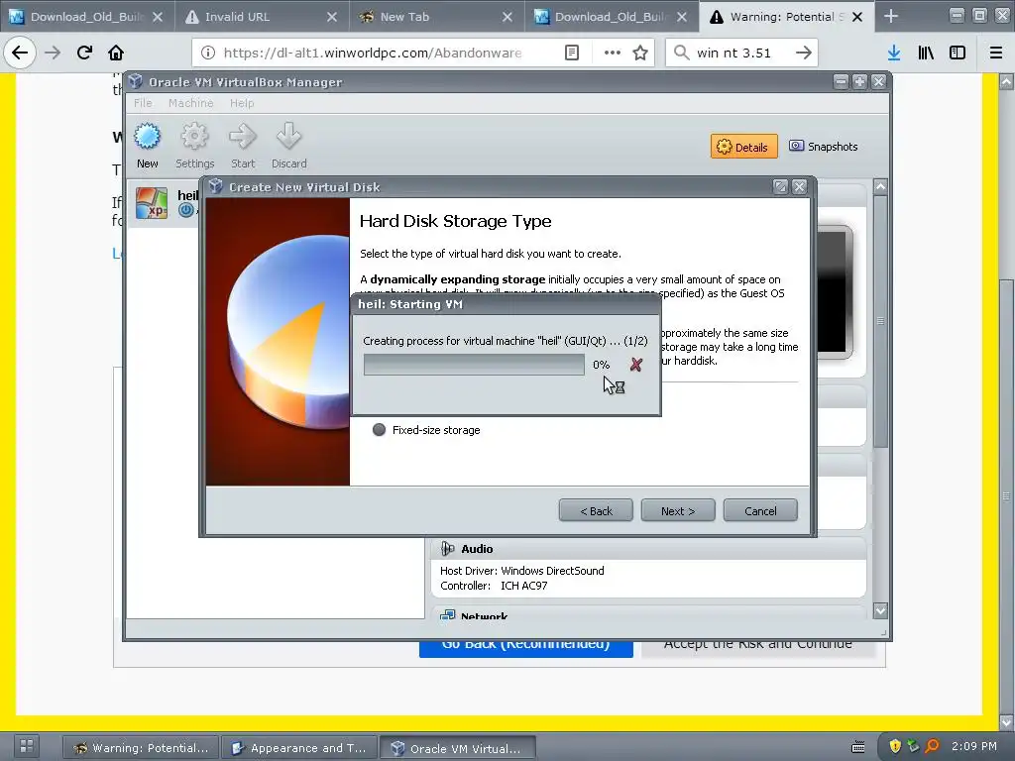1015x761 pixels.
Task: Open a new browser tab
Action: pos(891,16)
